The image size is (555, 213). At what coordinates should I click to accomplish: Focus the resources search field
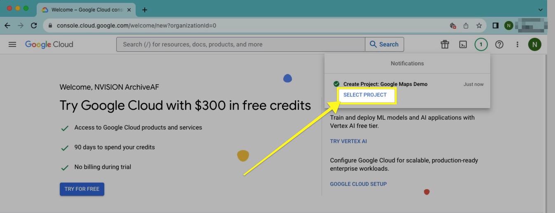click(241, 44)
